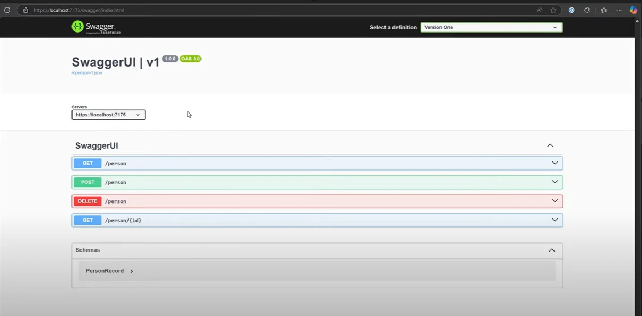Open the Version One definition dropdown
This screenshot has width=642, height=316.
491,27
